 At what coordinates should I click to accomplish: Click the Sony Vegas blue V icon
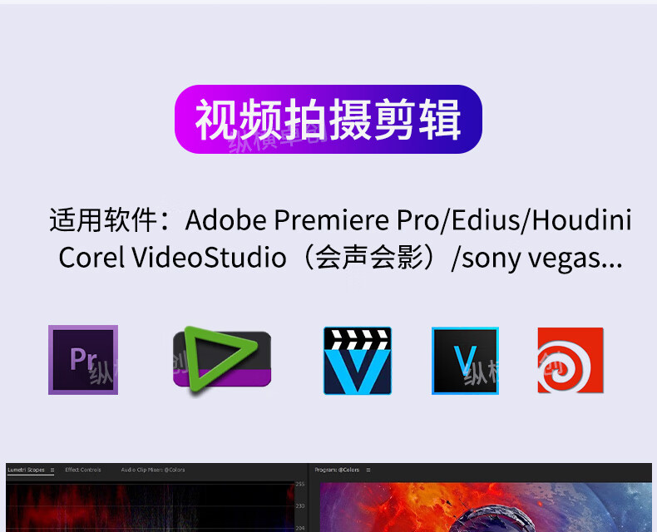[465, 361]
